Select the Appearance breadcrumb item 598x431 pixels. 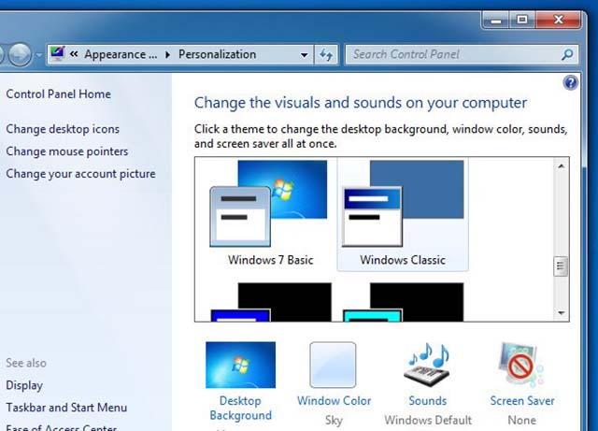(121, 54)
